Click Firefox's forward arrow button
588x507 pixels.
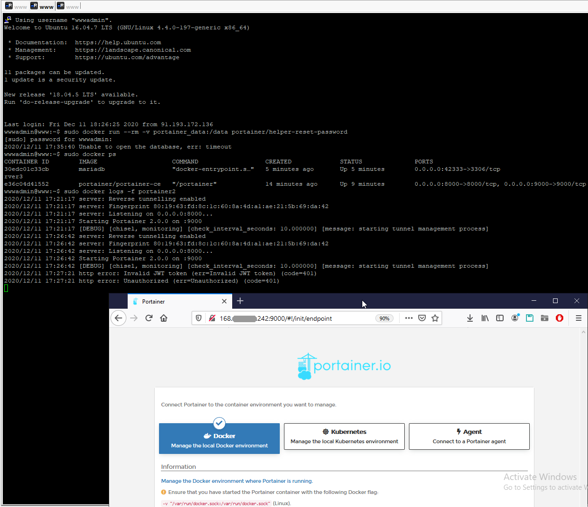coord(134,318)
